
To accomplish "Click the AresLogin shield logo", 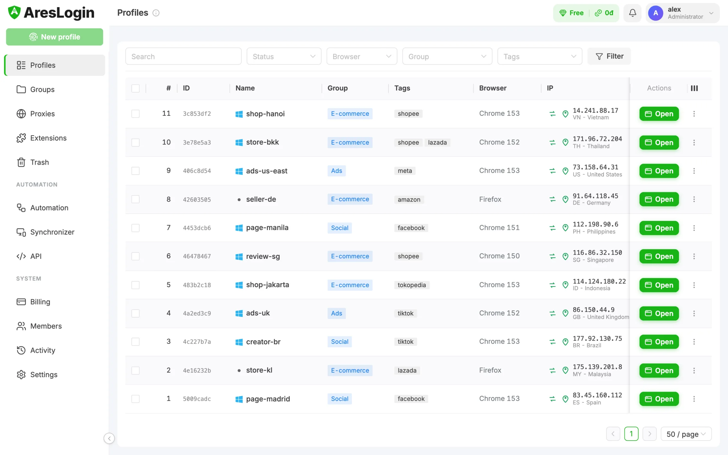I will click(14, 13).
